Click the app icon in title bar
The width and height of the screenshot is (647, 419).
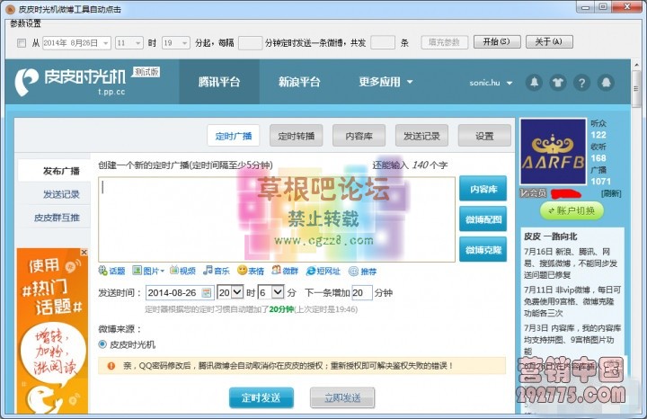point(10,9)
